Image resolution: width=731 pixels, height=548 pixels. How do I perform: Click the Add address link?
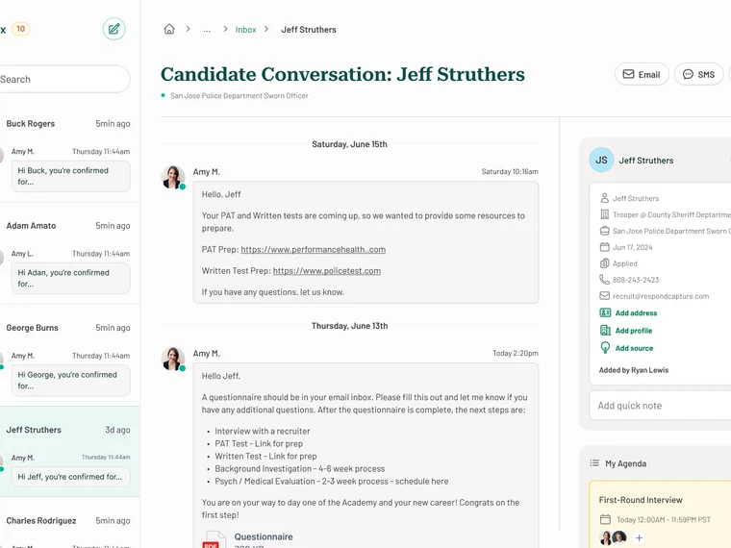636,313
